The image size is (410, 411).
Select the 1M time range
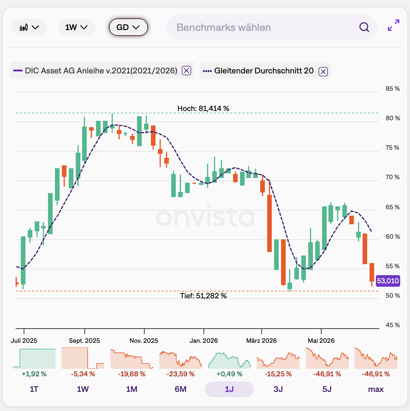[x=132, y=389]
